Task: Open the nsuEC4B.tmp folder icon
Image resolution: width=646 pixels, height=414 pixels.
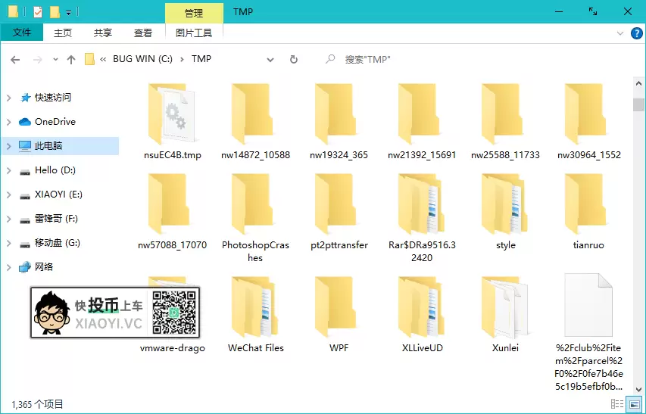Action: click(172, 114)
